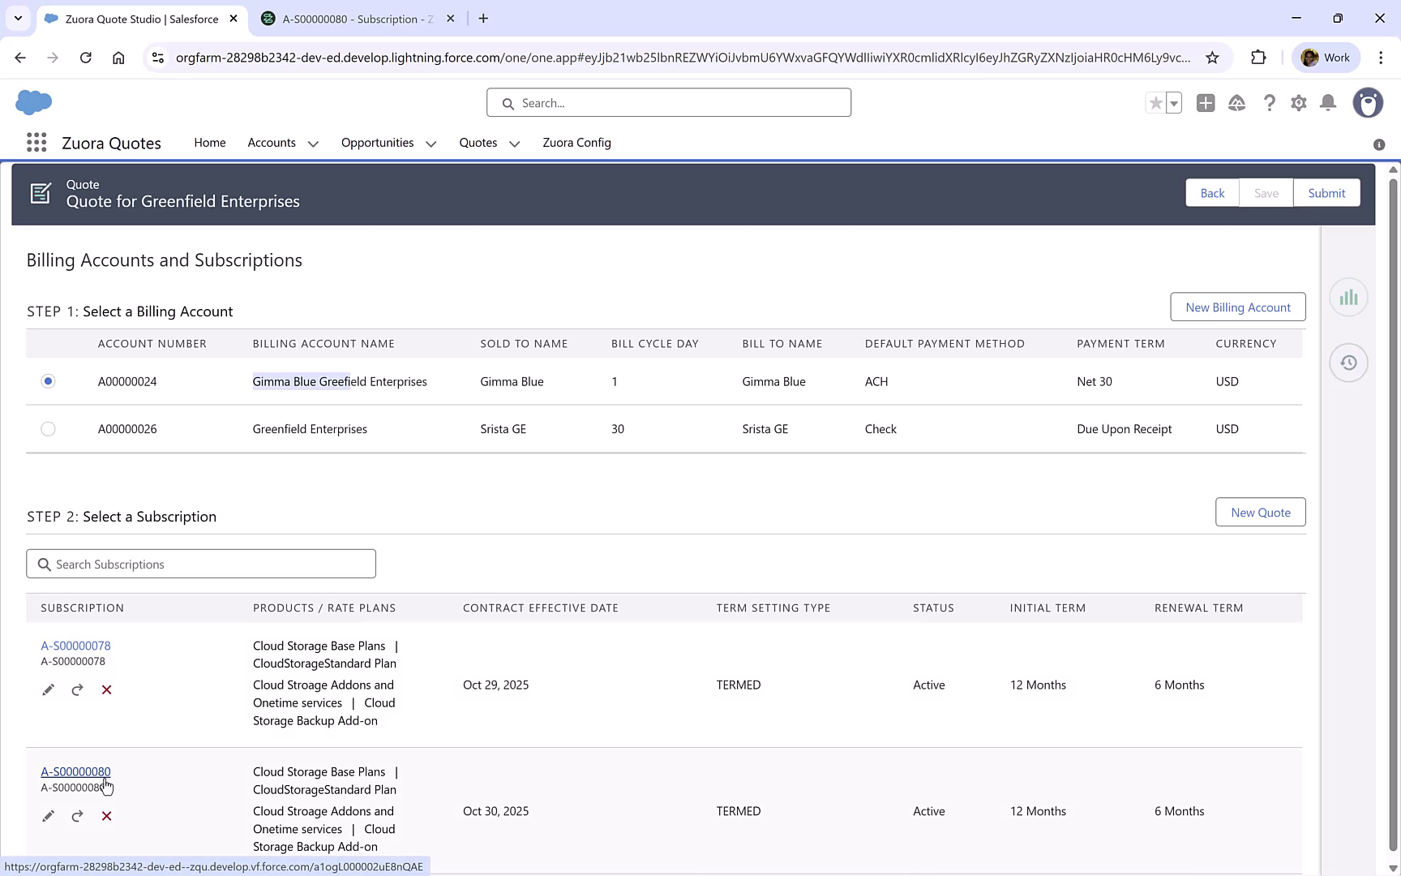This screenshot has width=1401, height=876.
Task: Open the metrics bar chart side panel
Action: point(1348,298)
